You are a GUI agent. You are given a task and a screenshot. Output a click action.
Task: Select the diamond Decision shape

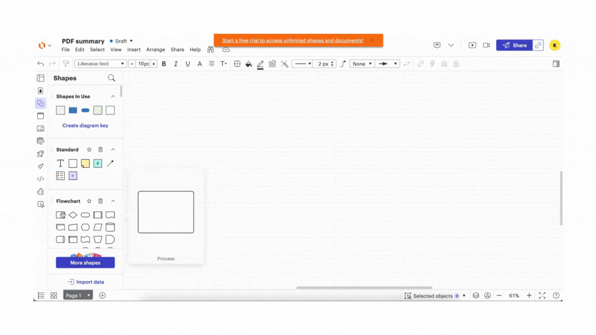(73, 215)
